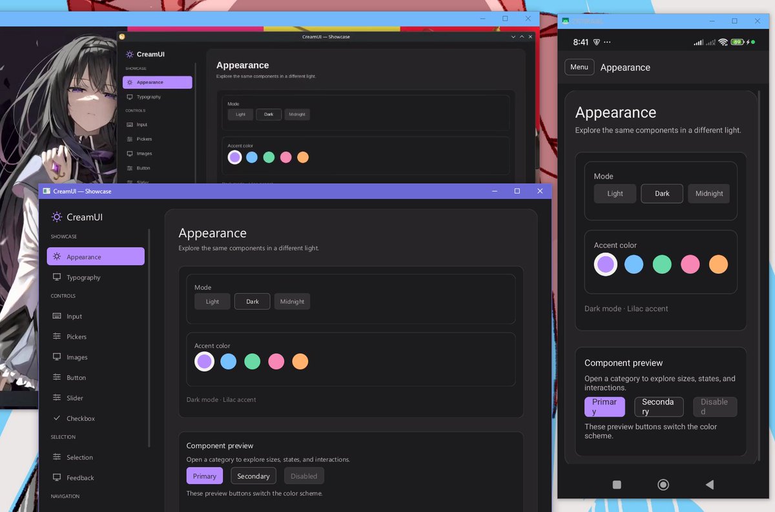Click the Button icon in back window sidebar
This screenshot has height=512, width=775.
click(x=130, y=168)
